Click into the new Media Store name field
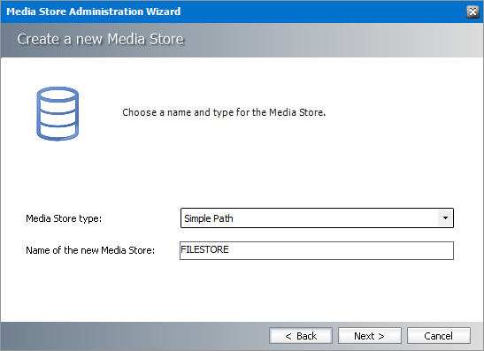 (x=317, y=250)
